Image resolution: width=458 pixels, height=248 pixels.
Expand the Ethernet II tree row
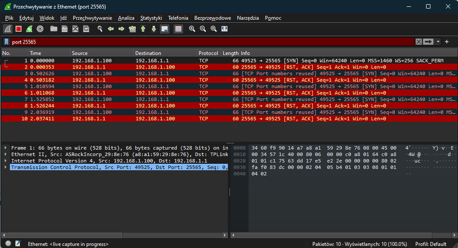pos(6,155)
